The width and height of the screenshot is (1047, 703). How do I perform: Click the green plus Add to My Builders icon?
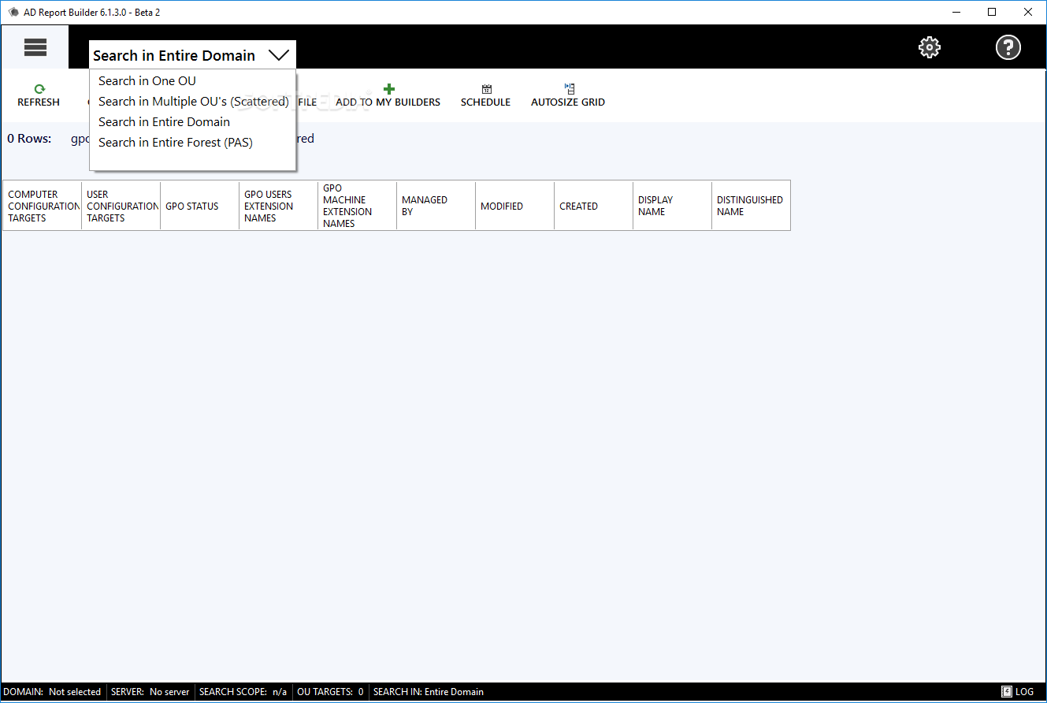[x=388, y=89]
